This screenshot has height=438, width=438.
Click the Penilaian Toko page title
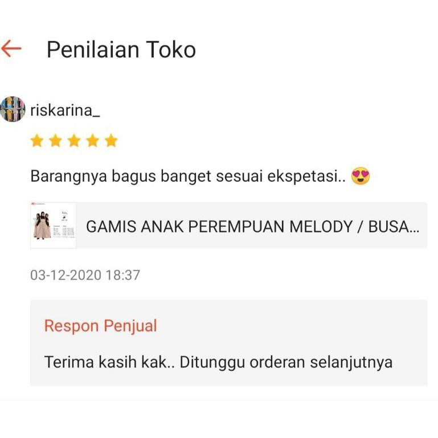point(121,50)
